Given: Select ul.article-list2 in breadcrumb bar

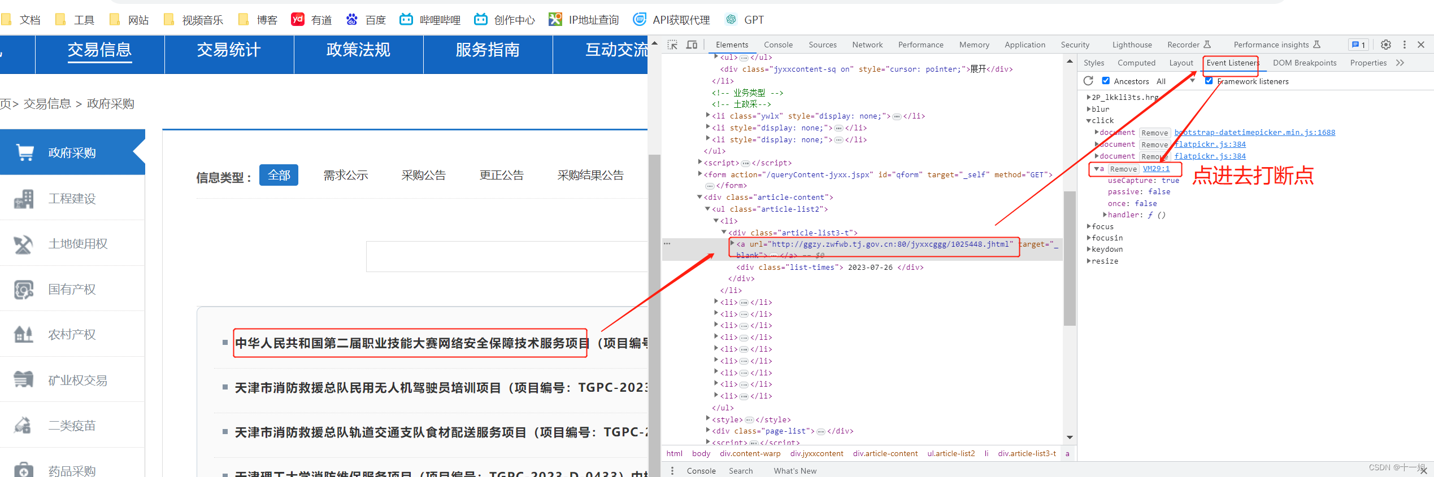Looking at the screenshot, I should [950, 453].
